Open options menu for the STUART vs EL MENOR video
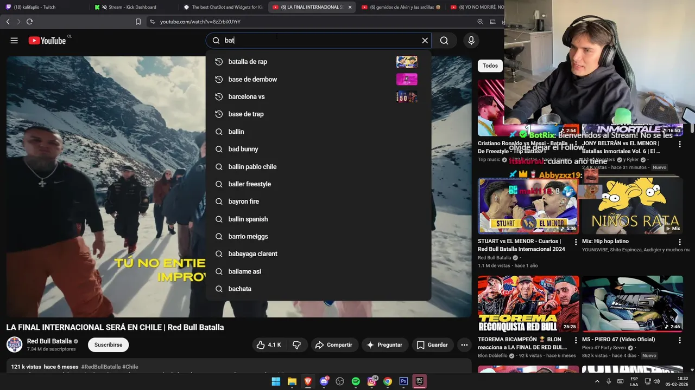 pos(576,242)
